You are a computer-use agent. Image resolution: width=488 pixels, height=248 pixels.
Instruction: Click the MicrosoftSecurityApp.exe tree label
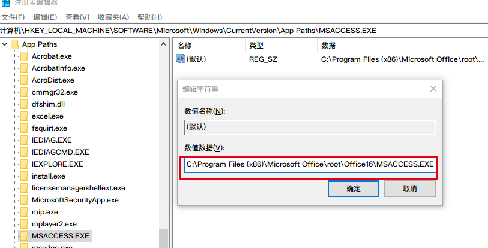click(x=75, y=200)
